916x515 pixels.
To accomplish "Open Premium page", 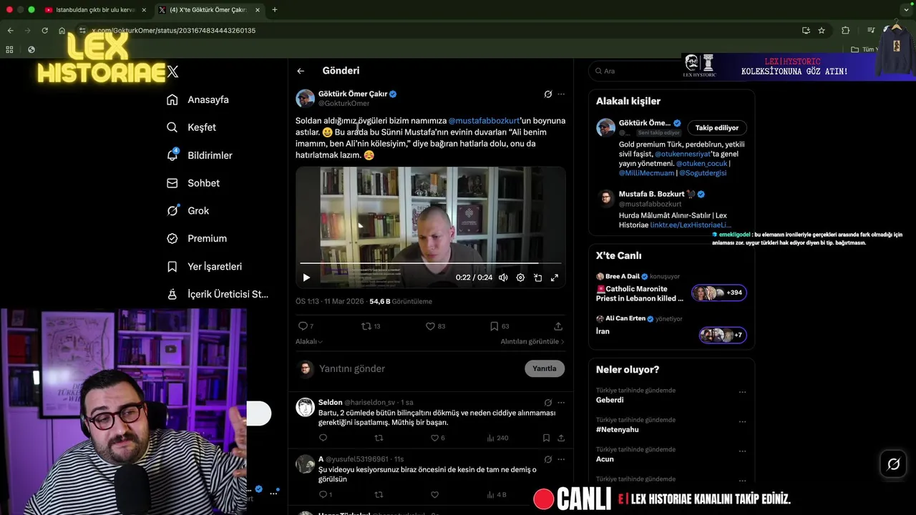I will click(x=196, y=238).
